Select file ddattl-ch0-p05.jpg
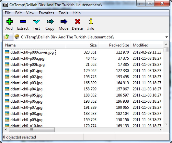 click(26, 95)
